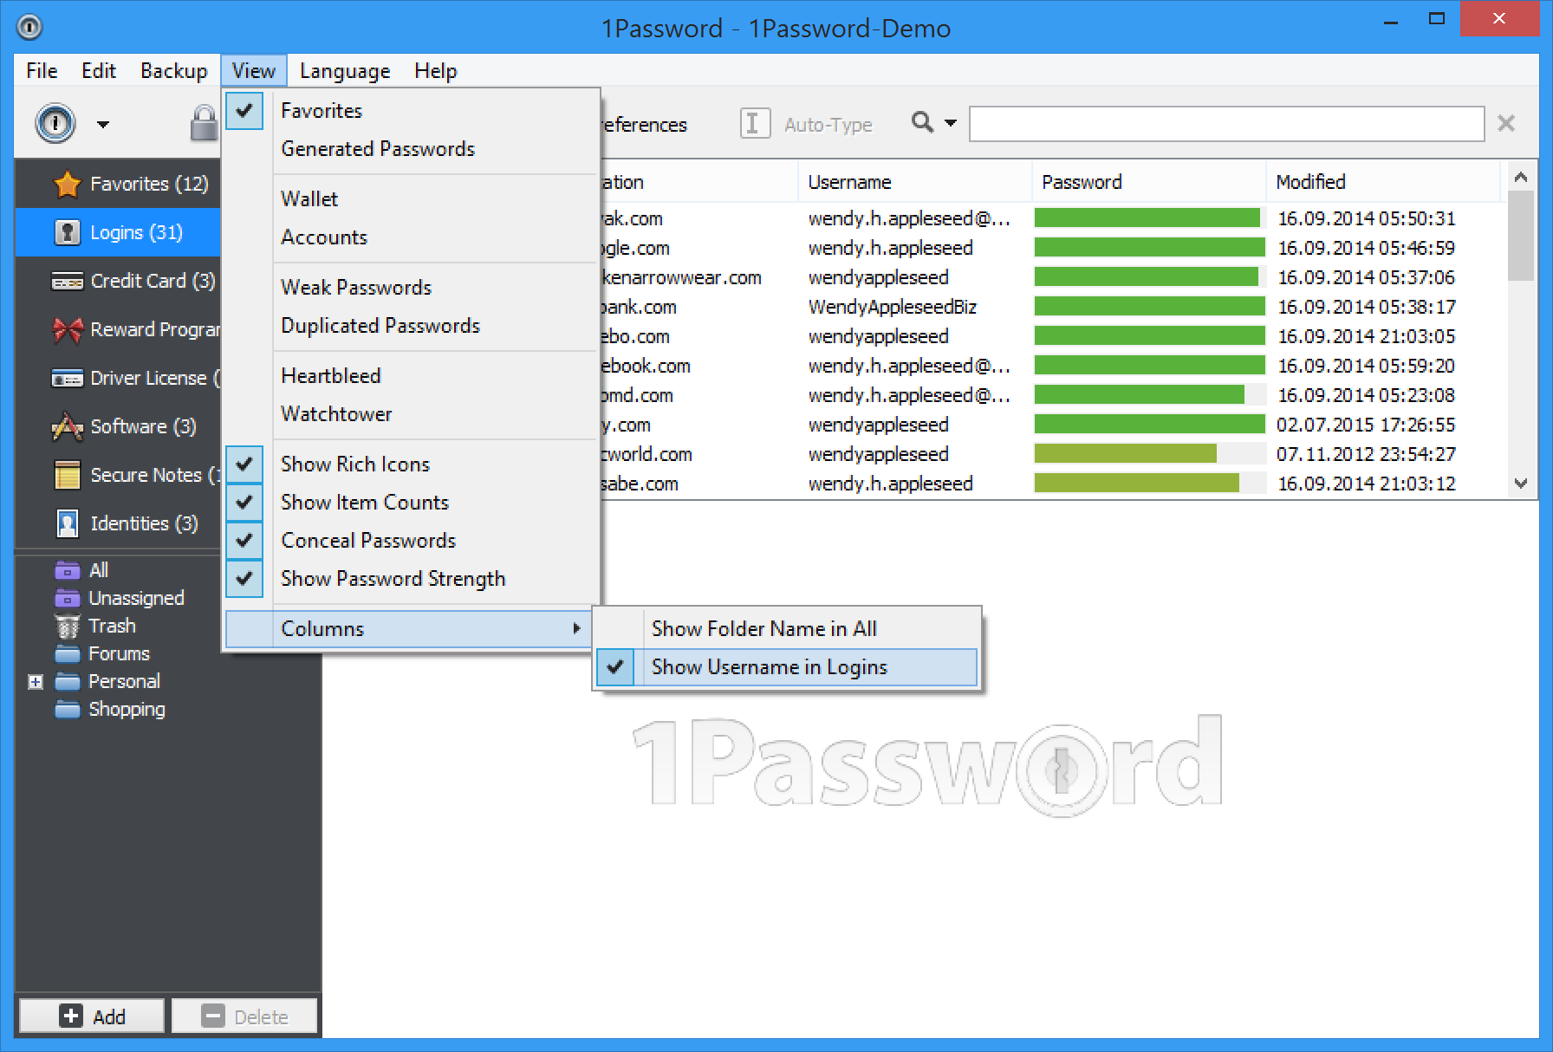Click the Auto-Type cursor icon
This screenshot has width=1553, height=1052.
[755, 124]
